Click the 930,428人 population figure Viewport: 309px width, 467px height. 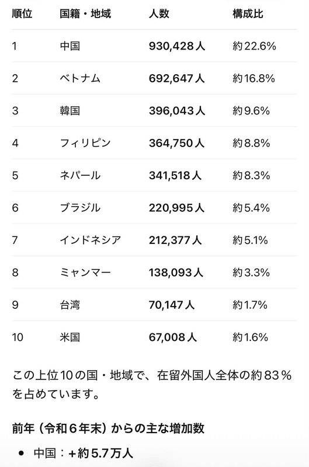pos(177,46)
